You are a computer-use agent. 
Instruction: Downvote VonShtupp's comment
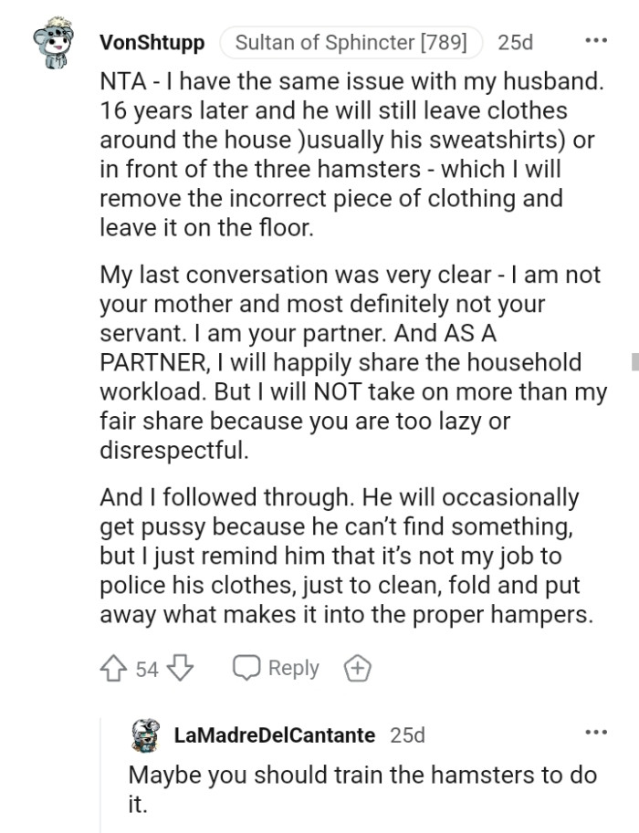(181, 669)
